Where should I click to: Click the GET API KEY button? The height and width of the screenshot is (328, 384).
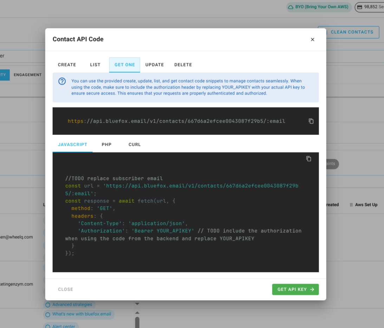tap(295, 289)
